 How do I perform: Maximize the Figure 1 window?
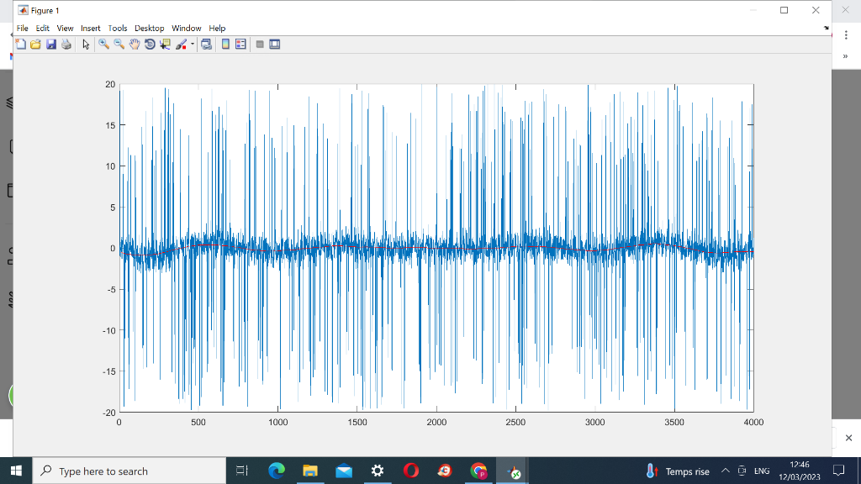[x=784, y=10]
